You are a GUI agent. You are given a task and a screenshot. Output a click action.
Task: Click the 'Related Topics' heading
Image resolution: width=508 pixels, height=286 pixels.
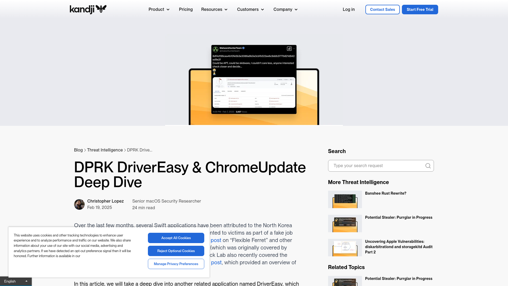point(346,267)
